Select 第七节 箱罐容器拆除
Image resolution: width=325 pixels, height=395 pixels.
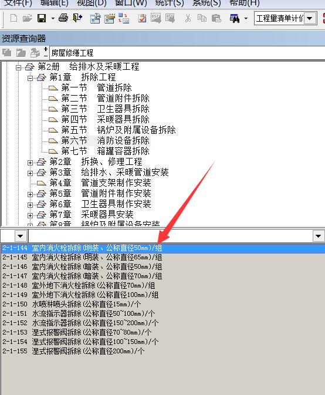[105, 151]
